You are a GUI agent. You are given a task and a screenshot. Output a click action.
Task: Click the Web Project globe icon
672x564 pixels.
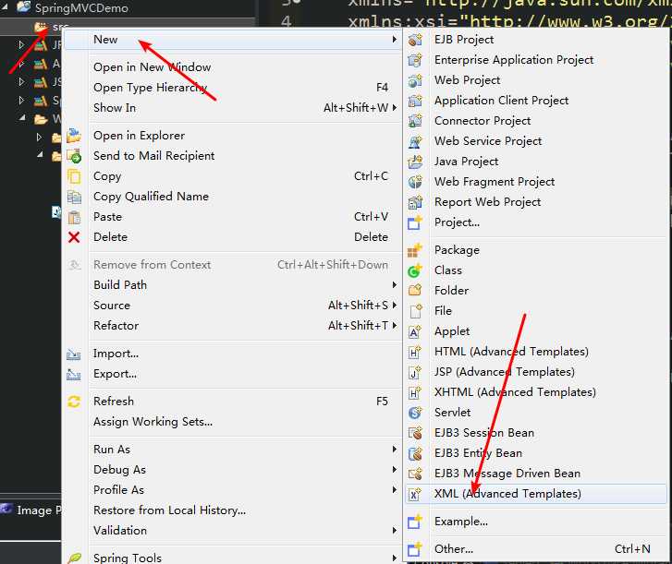pyautogui.click(x=415, y=80)
